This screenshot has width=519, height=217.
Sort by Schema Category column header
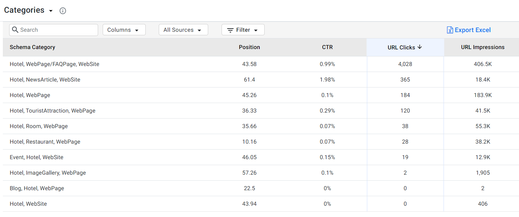point(32,47)
